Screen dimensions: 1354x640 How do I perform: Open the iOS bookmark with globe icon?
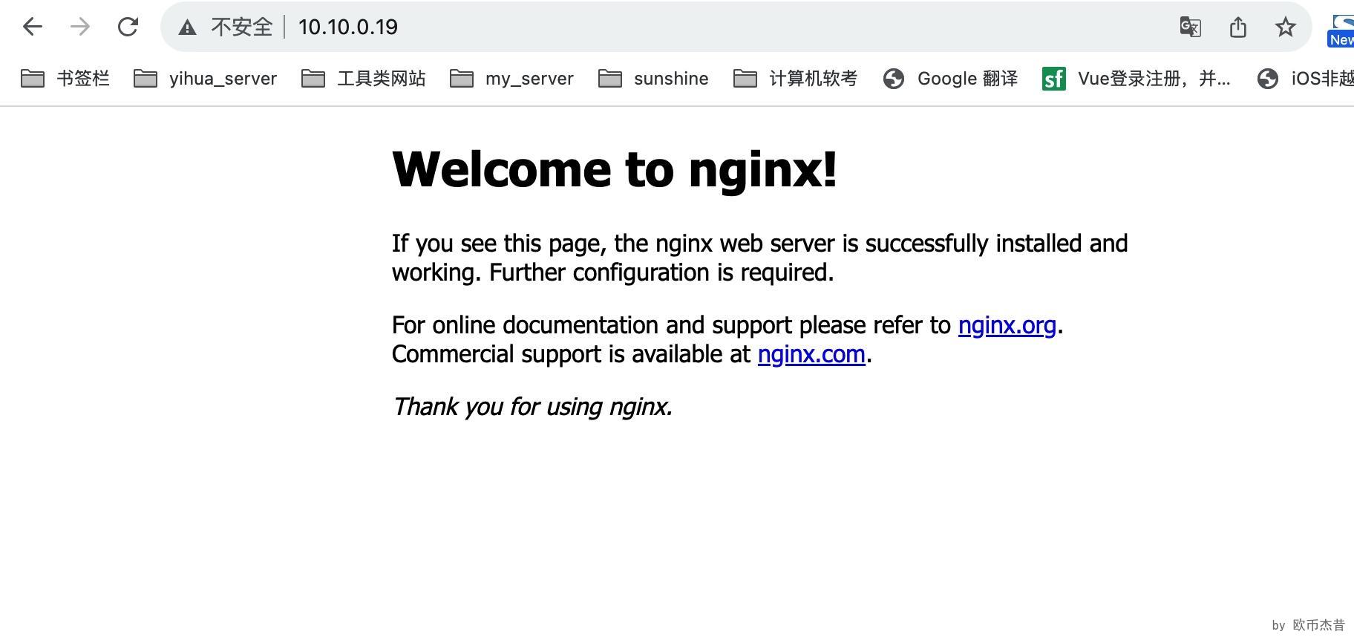tap(1305, 79)
